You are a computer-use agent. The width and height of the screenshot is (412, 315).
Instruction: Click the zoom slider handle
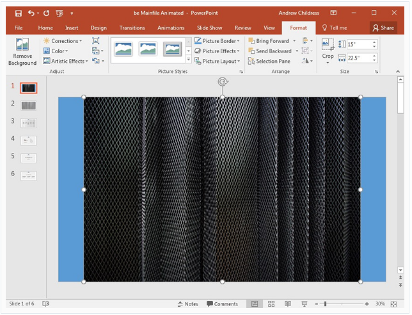325,304
